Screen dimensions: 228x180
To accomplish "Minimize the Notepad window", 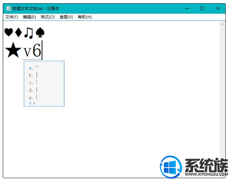I will coord(187,8).
